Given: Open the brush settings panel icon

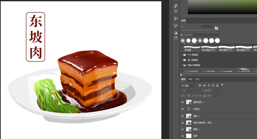Looking at the screenshot, I should click(x=176, y=26).
